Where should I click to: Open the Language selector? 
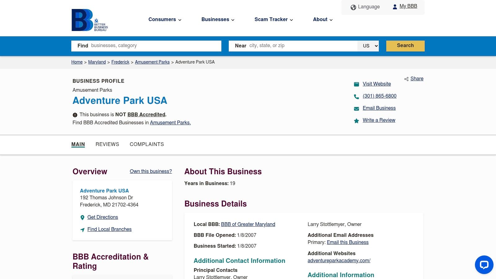coord(365,7)
